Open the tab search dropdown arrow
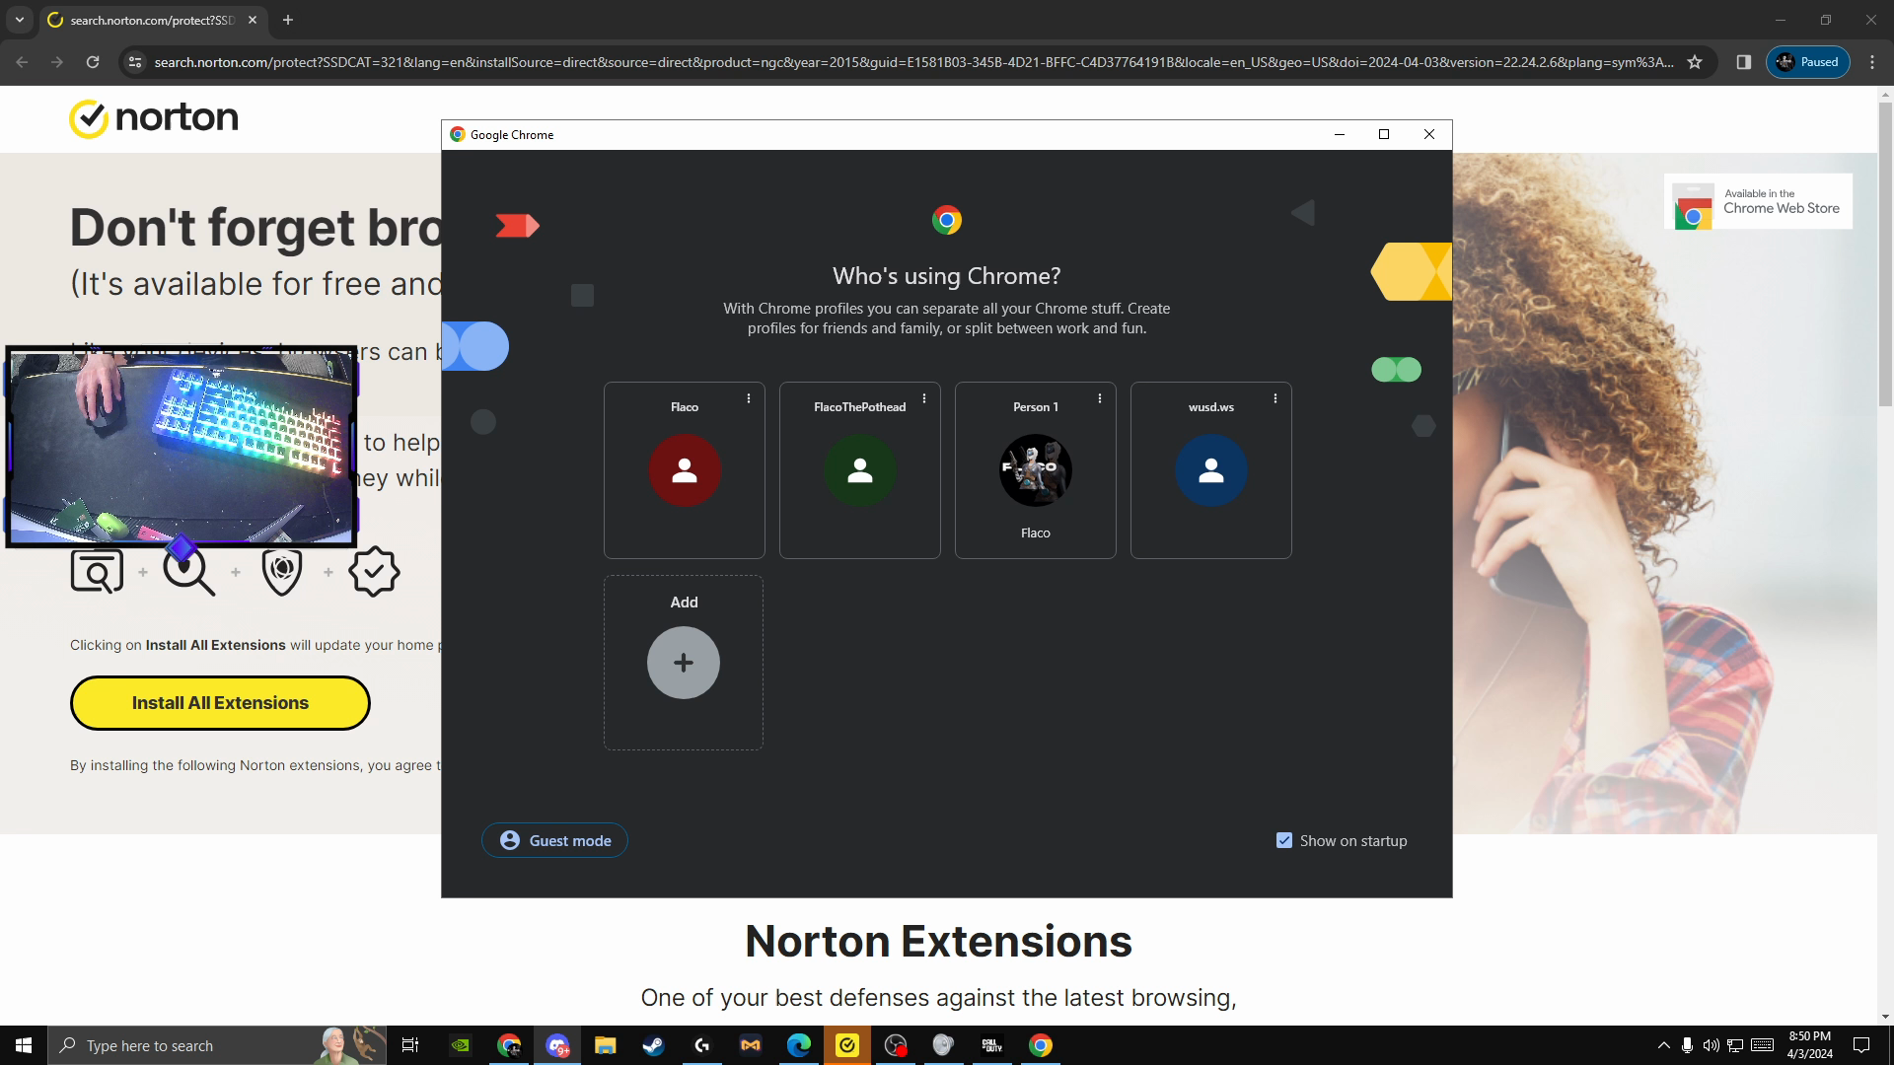Screen dimensions: 1894x1065 19,20
